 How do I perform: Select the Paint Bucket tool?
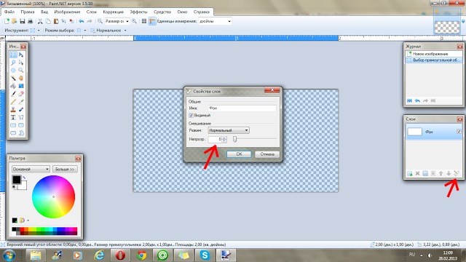(13, 86)
